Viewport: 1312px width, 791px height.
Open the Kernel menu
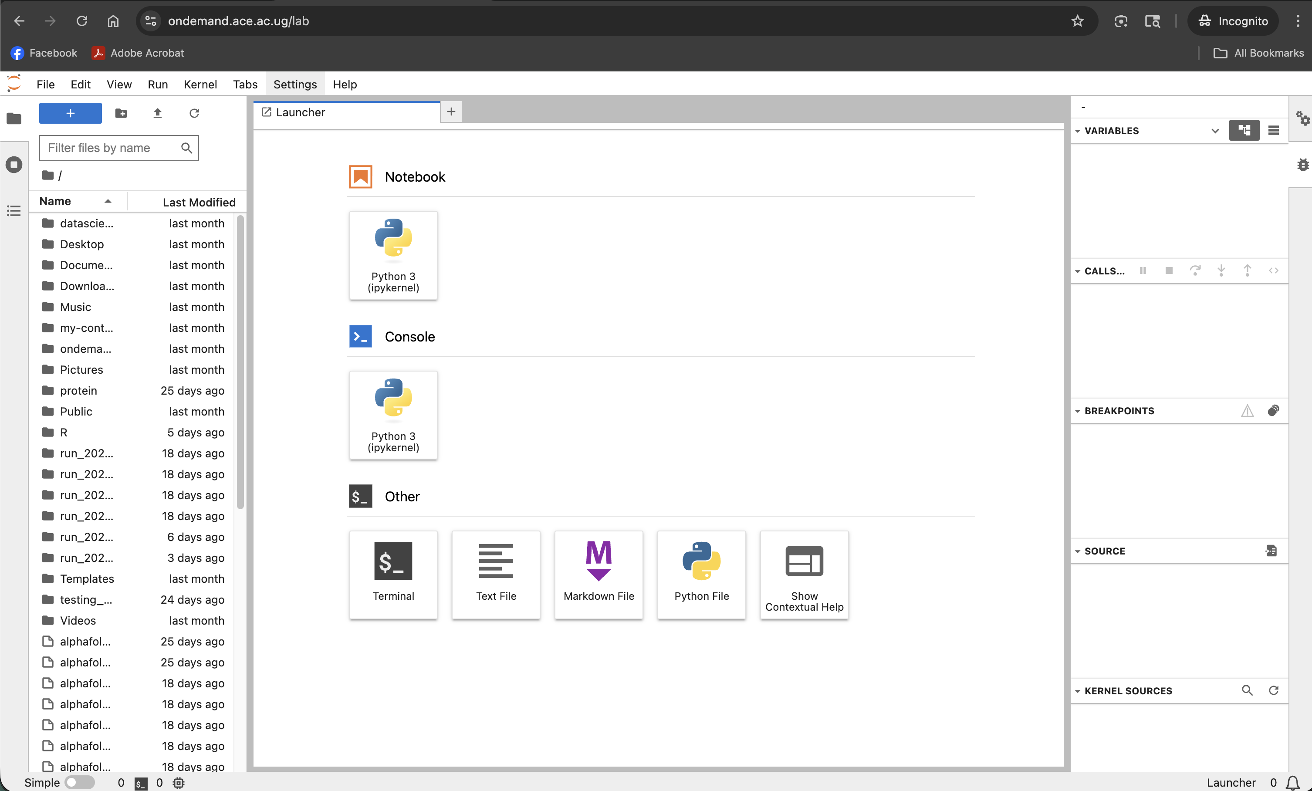click(200, 84)
